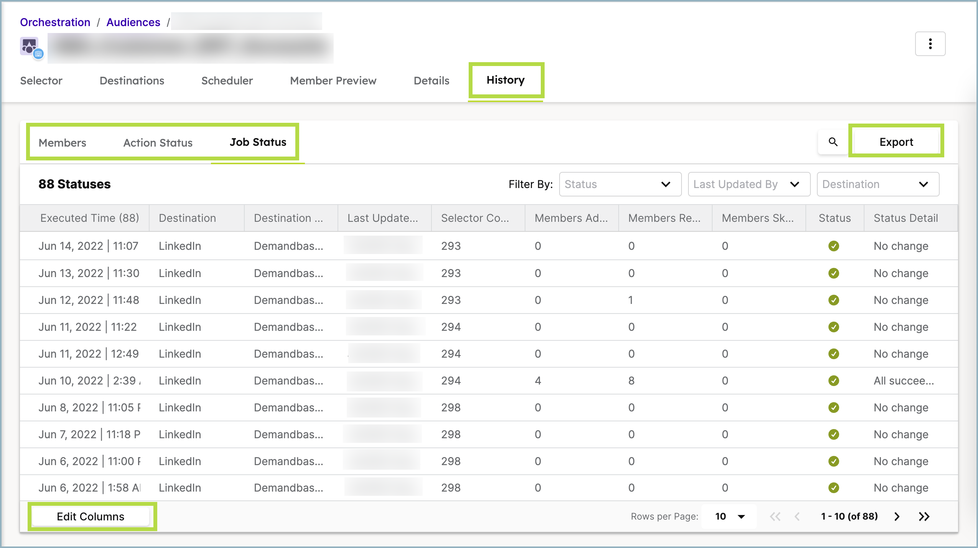Switch to the Destinations tab
Image resolution: width=978 pixels, height=548 pixels.
[x=132, y=81]
